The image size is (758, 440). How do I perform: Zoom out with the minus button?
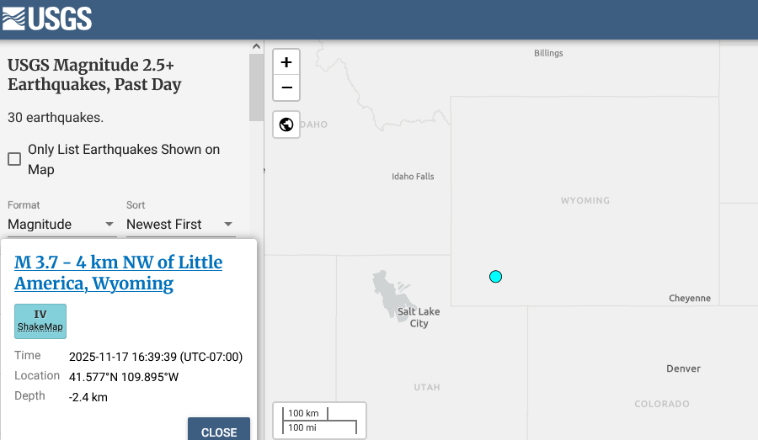pos(286,87)
